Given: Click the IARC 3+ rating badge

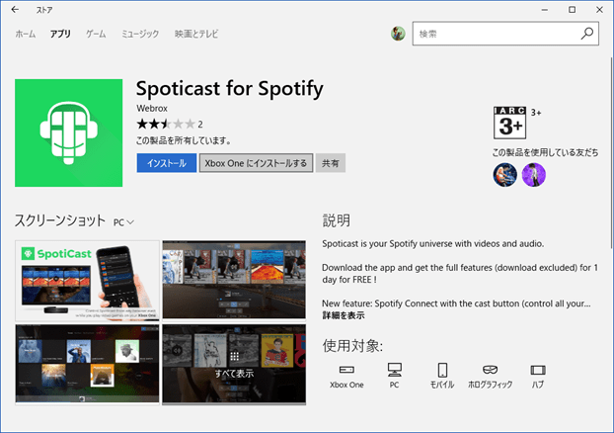Looking at the screenshot, I should (509, 123).
